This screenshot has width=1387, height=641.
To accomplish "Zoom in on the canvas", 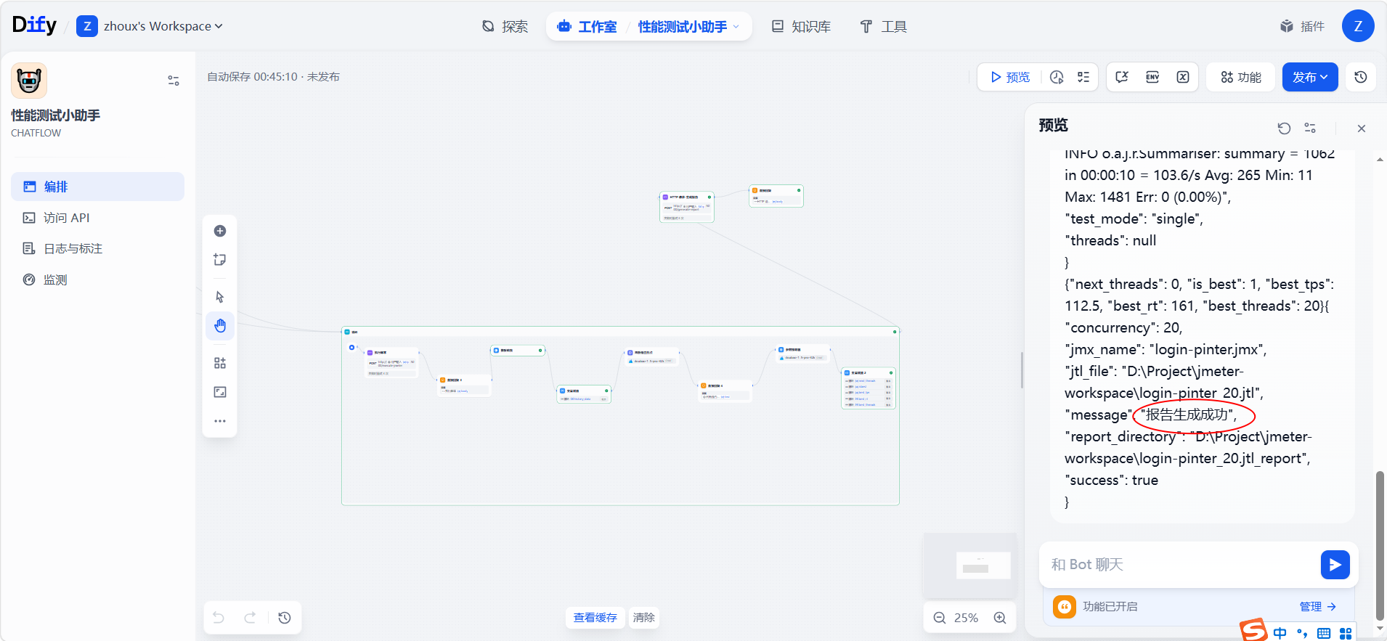I will click(x=1000, y=618).
